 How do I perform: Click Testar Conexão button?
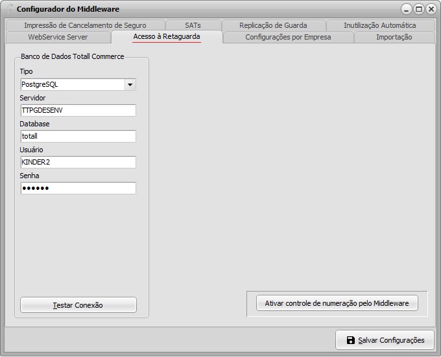pos(78,305)
